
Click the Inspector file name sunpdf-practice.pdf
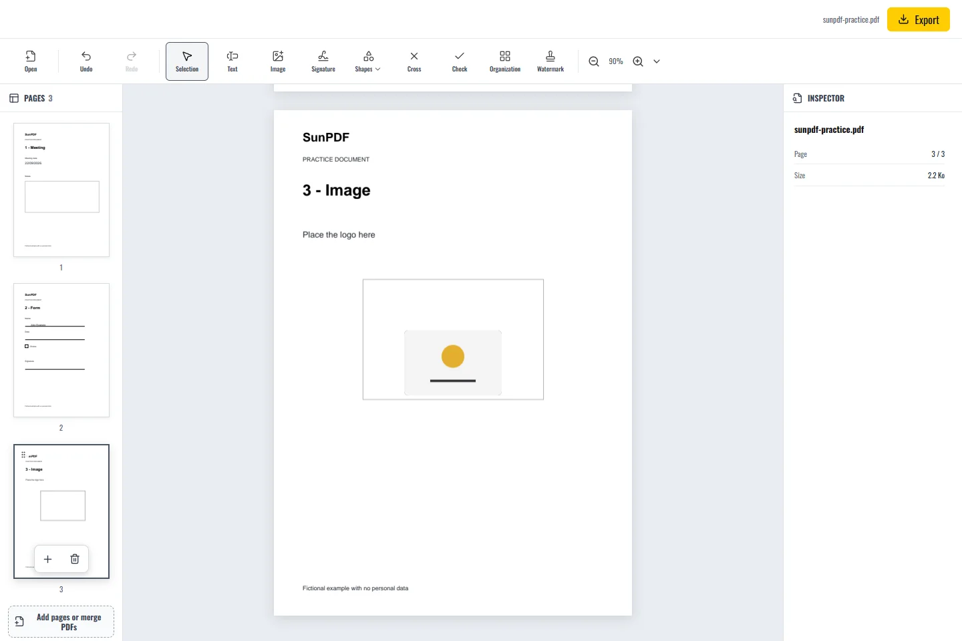coord(829,130)
